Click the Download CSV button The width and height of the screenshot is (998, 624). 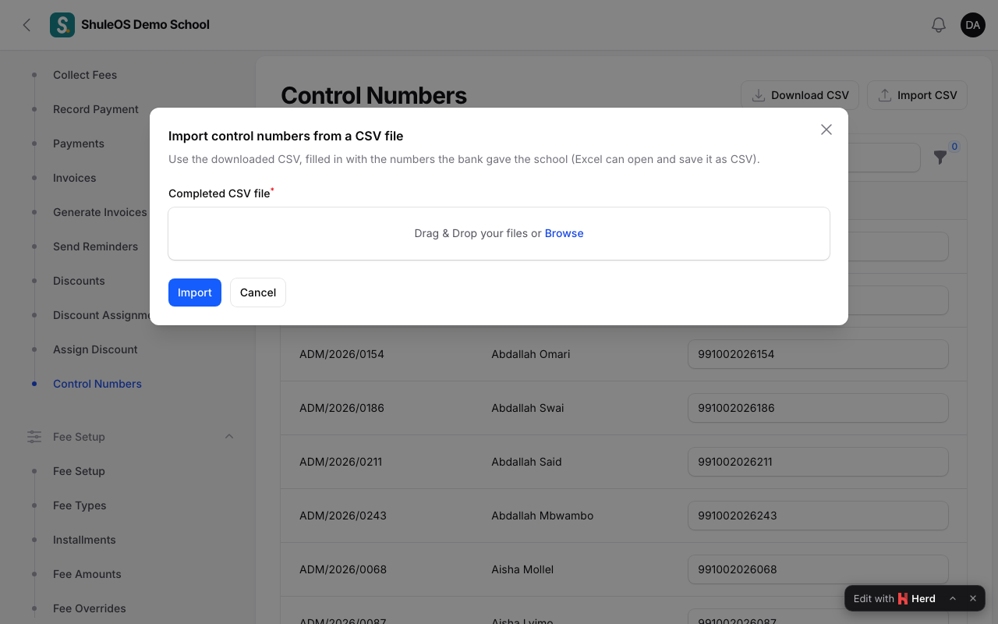(800, 95)
